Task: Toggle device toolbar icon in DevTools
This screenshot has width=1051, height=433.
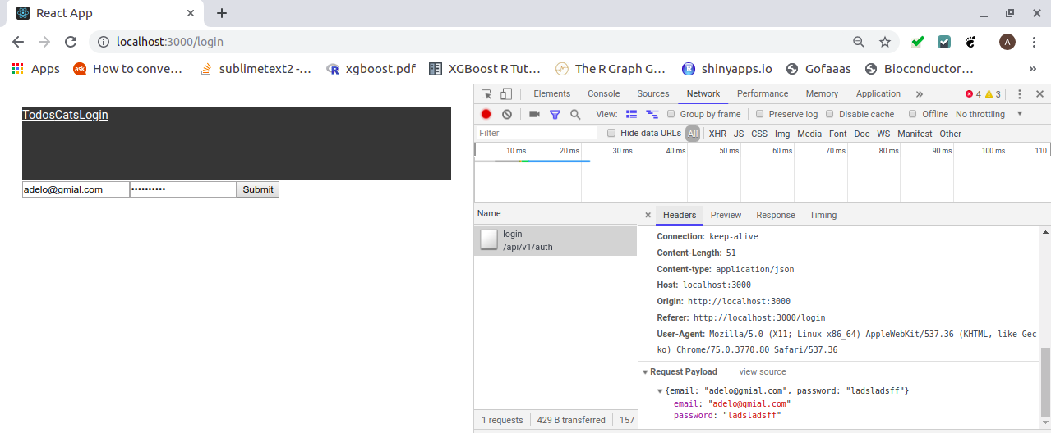Action: [x=506, y=94]
